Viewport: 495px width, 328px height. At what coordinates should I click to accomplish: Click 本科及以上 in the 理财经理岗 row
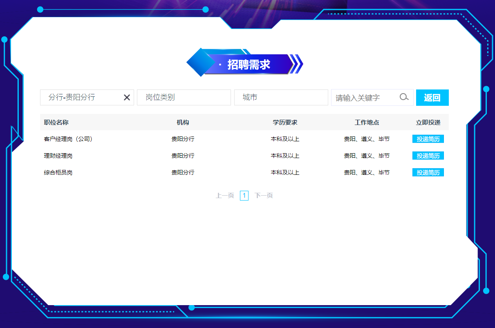(285, 156)
